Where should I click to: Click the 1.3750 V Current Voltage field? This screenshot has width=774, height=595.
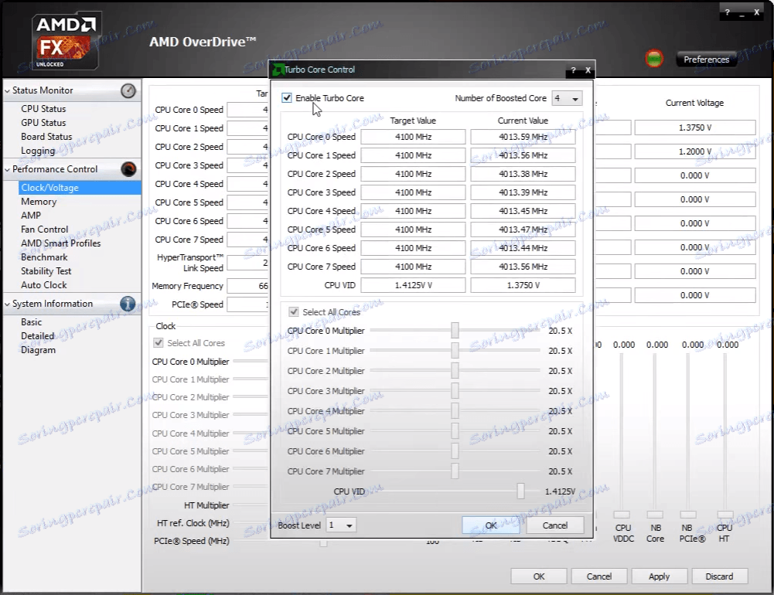tap(695, 127)
